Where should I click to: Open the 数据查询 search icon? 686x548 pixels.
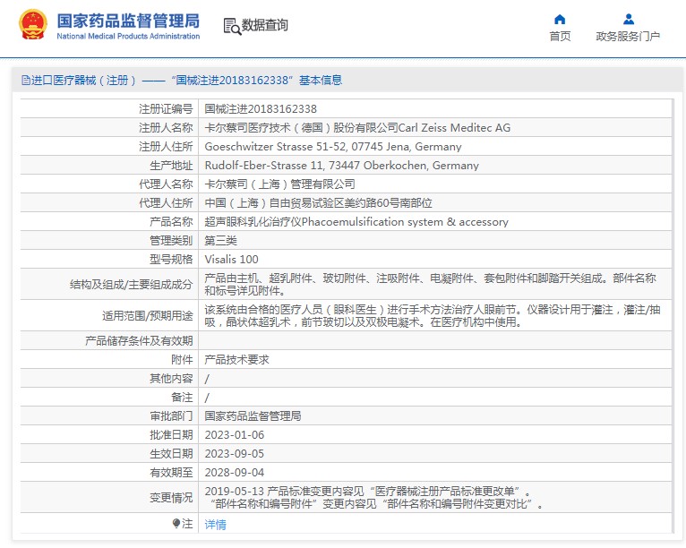[x=232, y=26]
